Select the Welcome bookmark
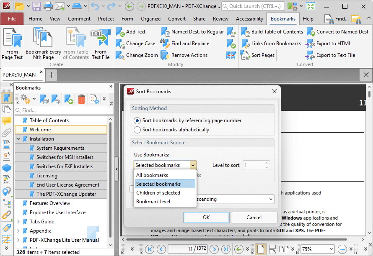This screenshot has height=256, width=373. click(x=61, y=130)
